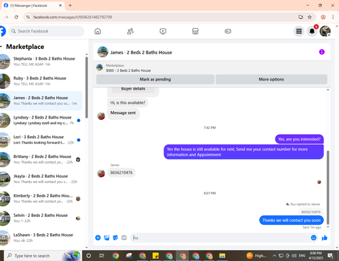Screen dimensions: 339x261
Task: Open Lyndsey 2 Beds 2 Baths House chat
Action: pos(41,120)
